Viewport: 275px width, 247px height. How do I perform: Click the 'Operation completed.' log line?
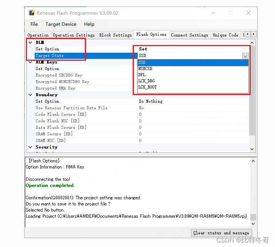[x=51, y=185]
